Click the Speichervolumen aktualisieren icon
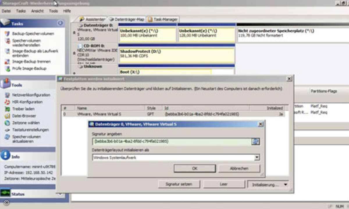349x209 pixels. 7,137
